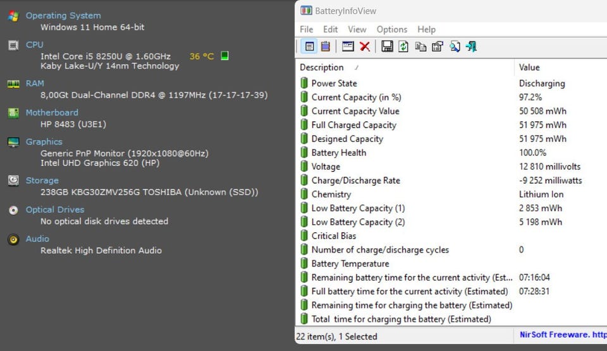Click the Discharging value cell
The width and height of the screenshot is (607, 351).
coord(542,83)
